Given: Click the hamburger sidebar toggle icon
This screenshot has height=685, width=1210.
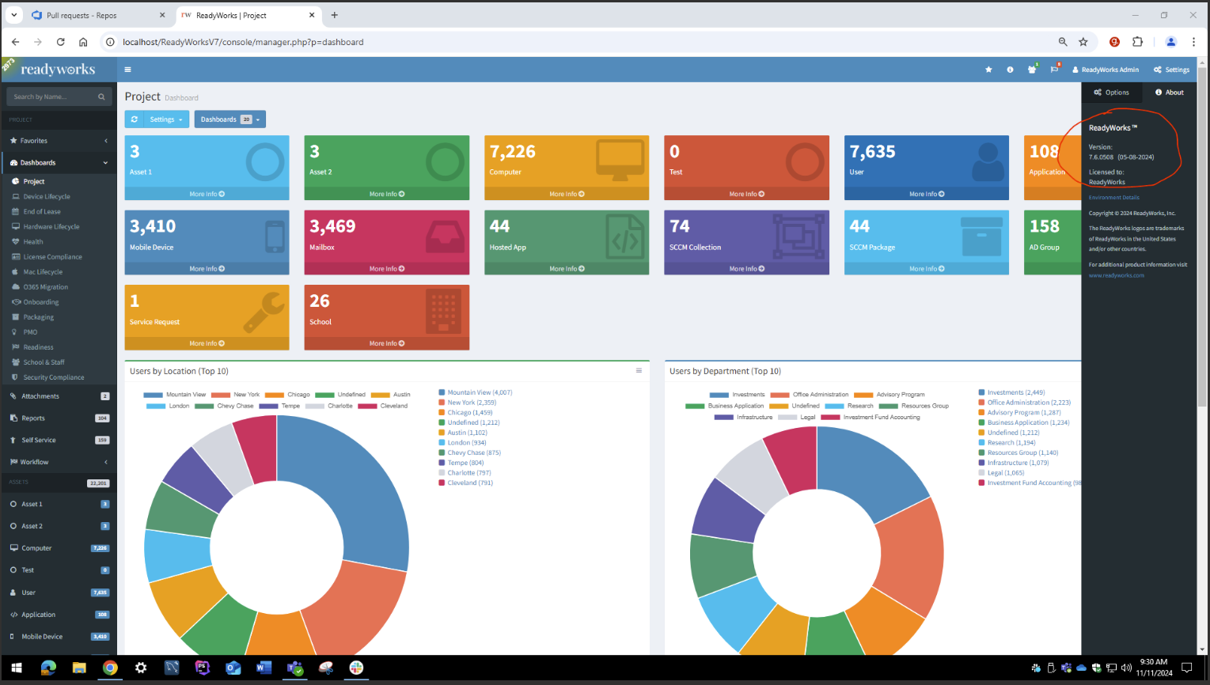Looking at the screenshot, I should [x=127, y=70].
